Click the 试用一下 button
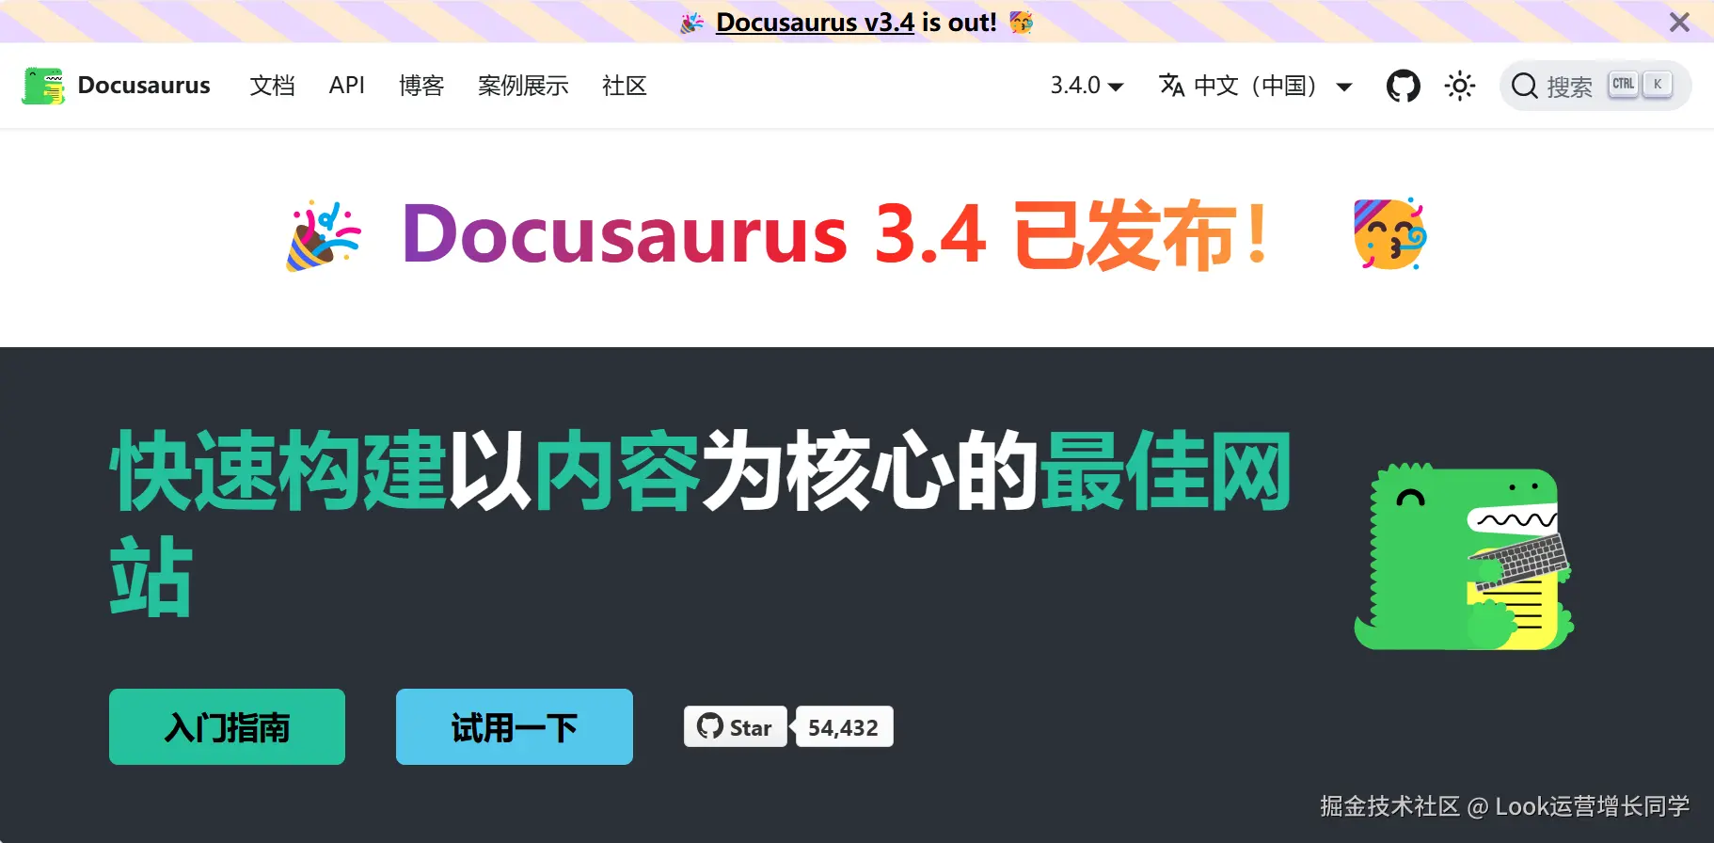This screenshot has width=1714, height=843. point(515,726)
